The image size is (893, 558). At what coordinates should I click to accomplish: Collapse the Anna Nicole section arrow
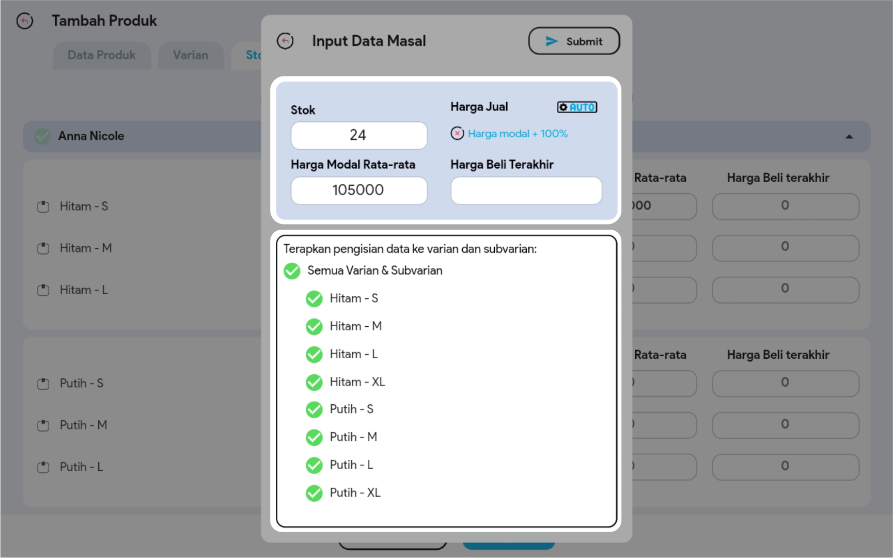pyautogui.click(x=849, y=137)
